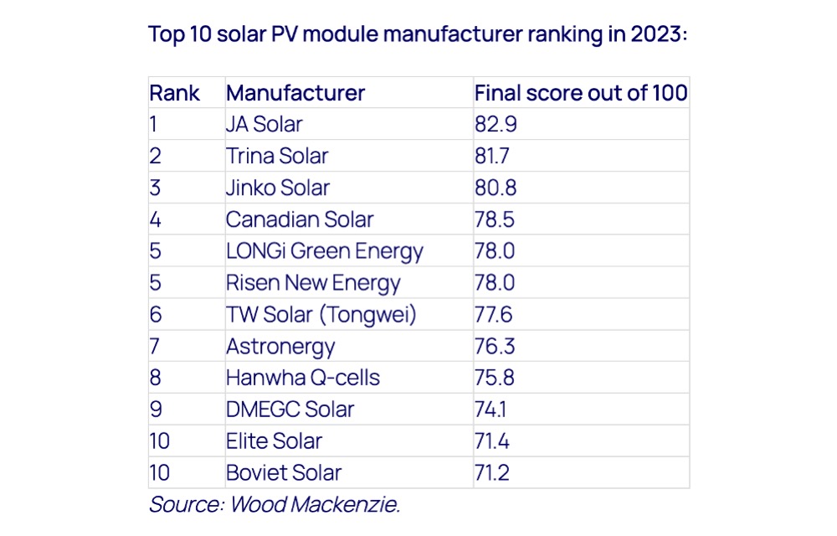The width and height of the screenshot is (837, 536).
Task: Click the Manufacturer column header
Action: (x=295, y=93)
